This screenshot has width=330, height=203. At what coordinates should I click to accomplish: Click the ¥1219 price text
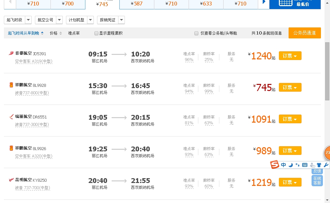[x=261, y=182]
